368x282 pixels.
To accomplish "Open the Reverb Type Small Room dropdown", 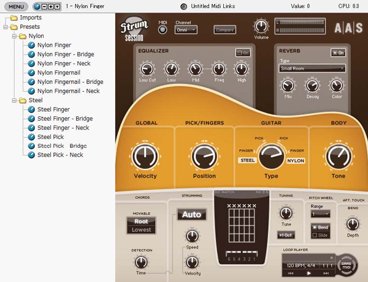I will pos(312,69).
